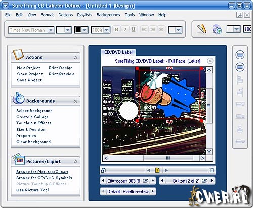Click the application system menu icon in title bar
The image size is (253, 208).
(x=6, y=6)
